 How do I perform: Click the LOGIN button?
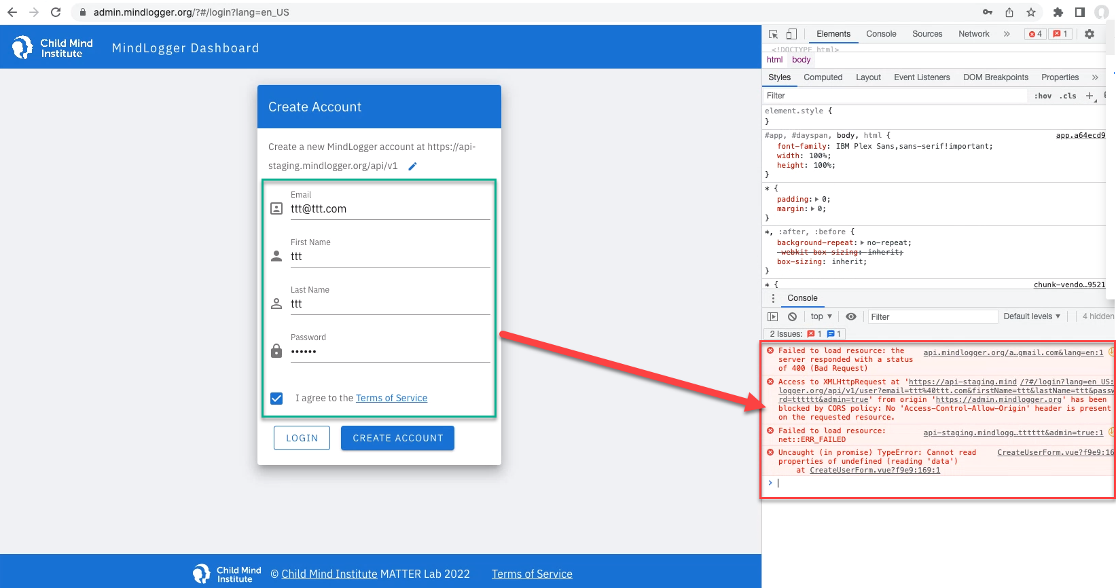[302, 438]
